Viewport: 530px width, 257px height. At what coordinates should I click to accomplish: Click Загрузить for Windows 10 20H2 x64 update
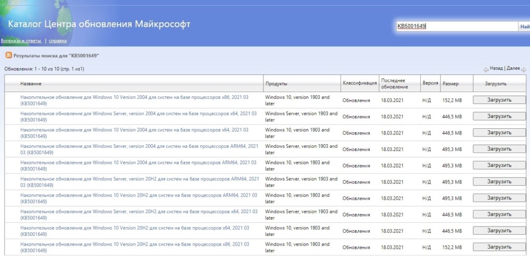[499, 231]
